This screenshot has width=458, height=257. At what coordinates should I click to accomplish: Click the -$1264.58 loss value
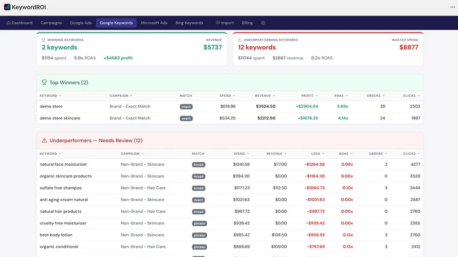(314, 164)
